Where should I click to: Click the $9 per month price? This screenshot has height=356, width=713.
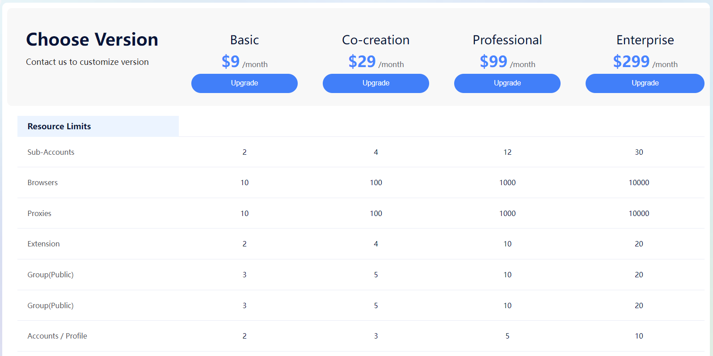(245, 62)
